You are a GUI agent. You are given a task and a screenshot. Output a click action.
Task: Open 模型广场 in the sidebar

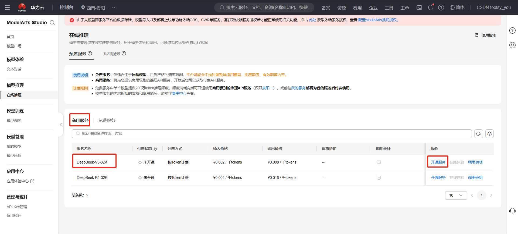pyautogui.click(x=14, y=46)
